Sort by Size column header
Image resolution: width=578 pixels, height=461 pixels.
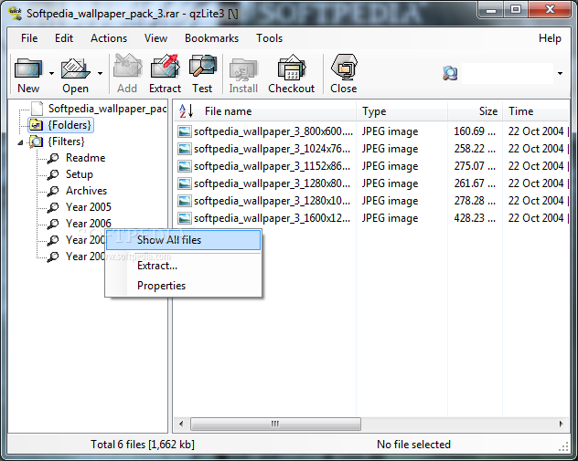point(476,110)
